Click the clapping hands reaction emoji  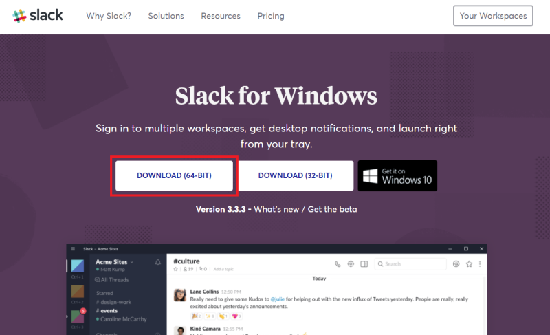[x=223, y=316]
